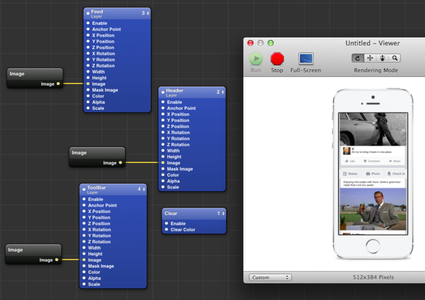
Task: Click the ToolBar patch Height port
Action: 84,254
